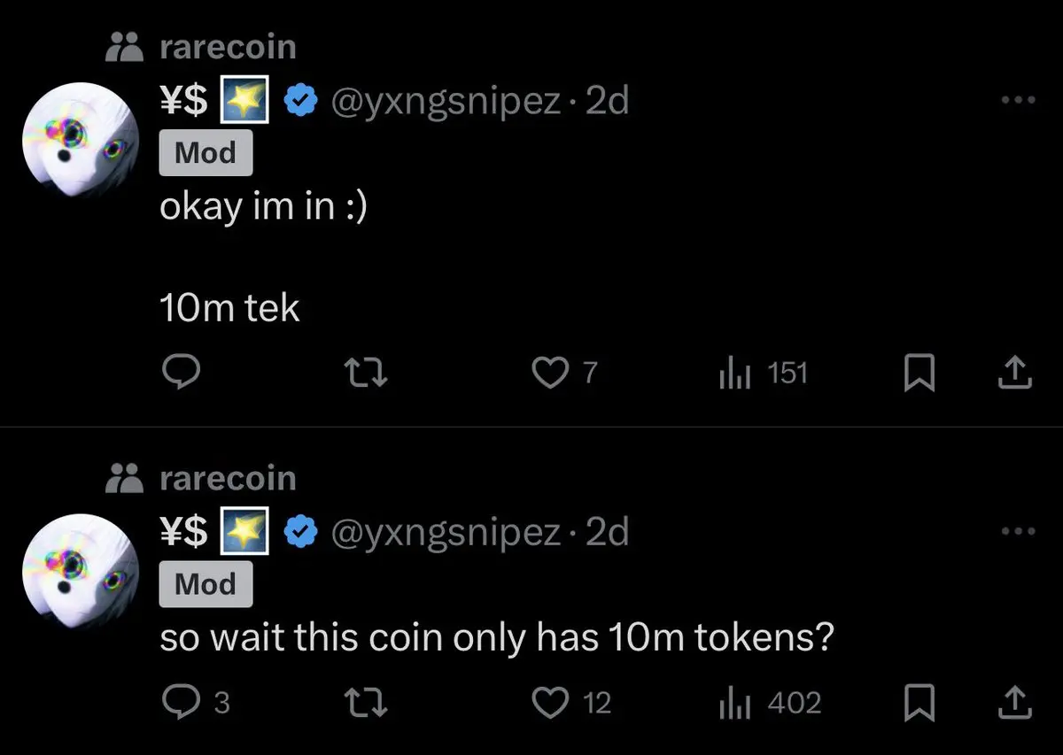Like the post with 7 likes

pos(563,374)
